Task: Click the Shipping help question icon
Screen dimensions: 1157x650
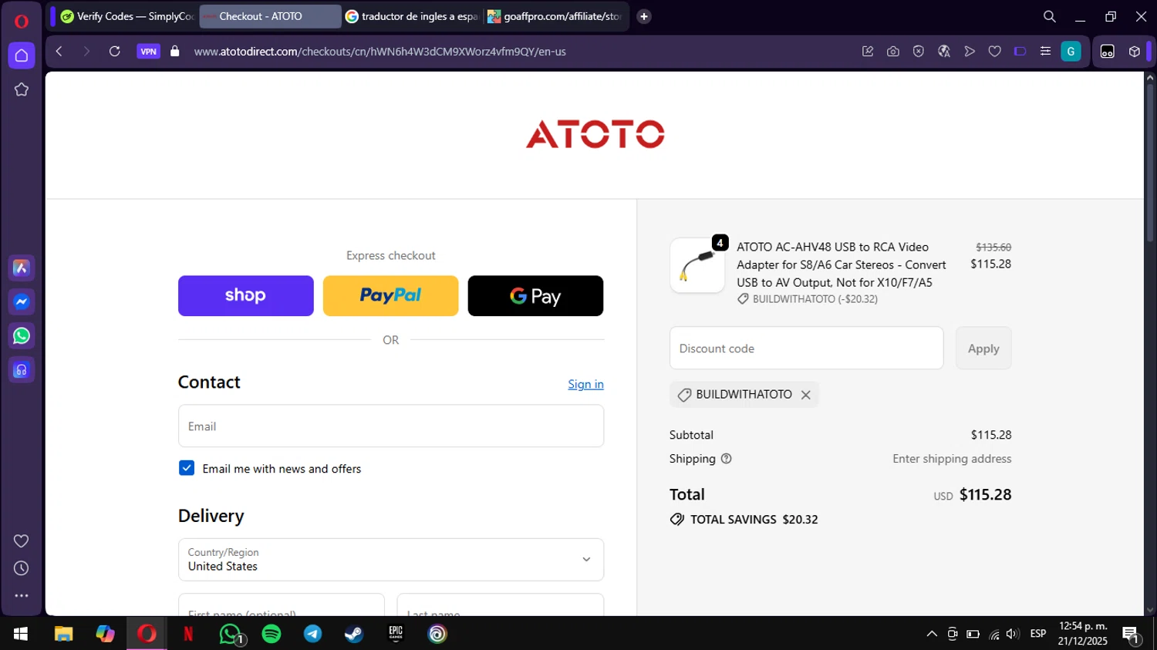Action: 726,459
